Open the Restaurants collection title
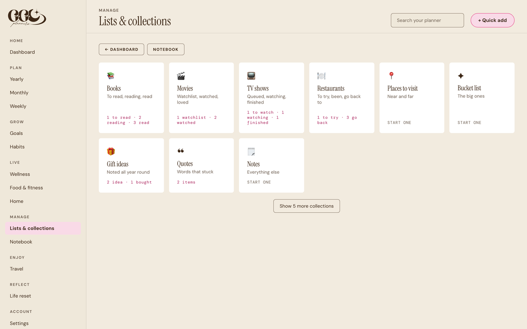The image size is (527, 329). pyautogui.click(x=331, y=88)
